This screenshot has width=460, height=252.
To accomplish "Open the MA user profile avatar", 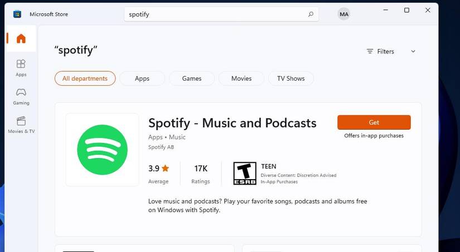I will [x=344, y=14].
